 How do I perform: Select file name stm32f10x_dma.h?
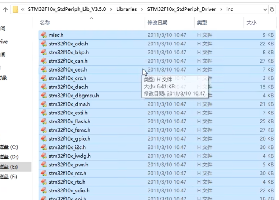(69, 104)
